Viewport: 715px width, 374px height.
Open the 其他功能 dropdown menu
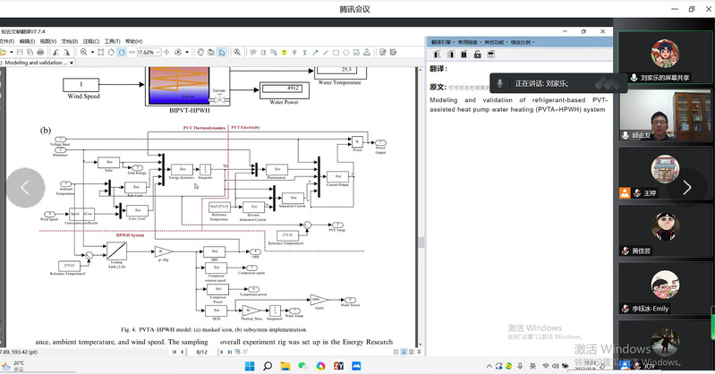coord(495,42)
